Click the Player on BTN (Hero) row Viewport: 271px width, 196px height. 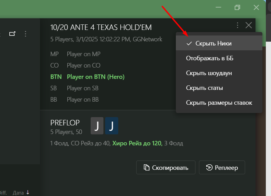pyautogui.click(x=96, y=77)
